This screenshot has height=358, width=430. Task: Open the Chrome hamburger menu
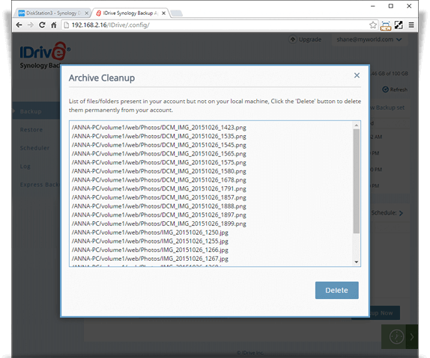(411, 25)
